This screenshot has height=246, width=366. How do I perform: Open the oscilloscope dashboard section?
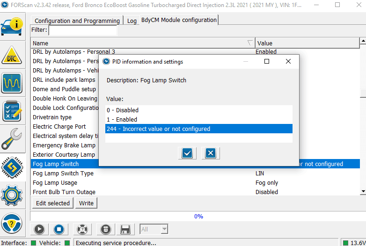click(12, 83)
